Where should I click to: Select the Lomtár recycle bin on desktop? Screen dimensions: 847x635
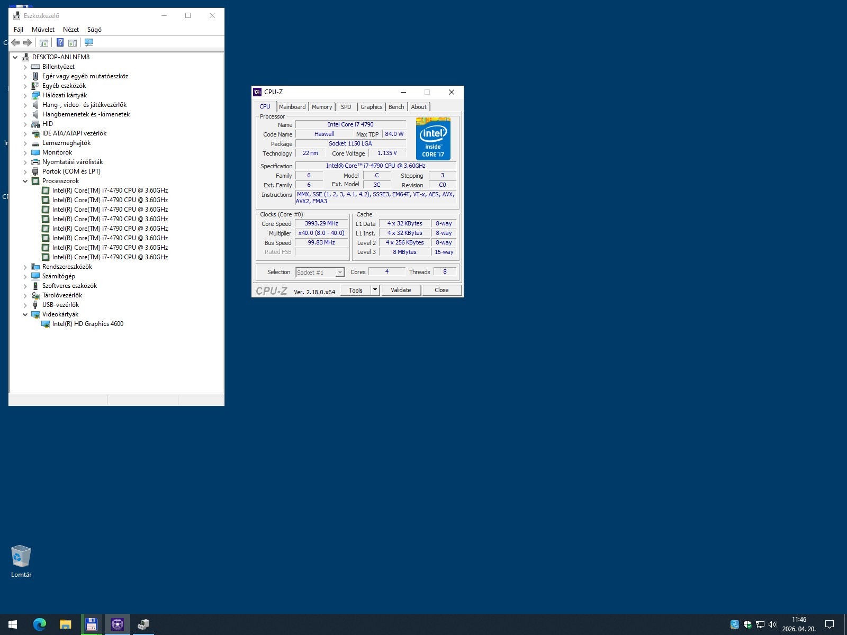coord(21,561)
